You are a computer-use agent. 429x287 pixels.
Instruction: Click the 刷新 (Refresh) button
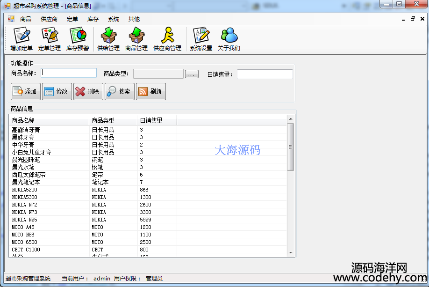(x=151, y=92)
